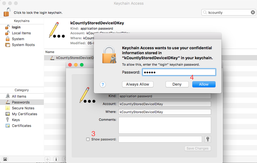Click the padlock with keys icon in dialog
Viewport: 257px width, 163px height.
tap(109, 55)
